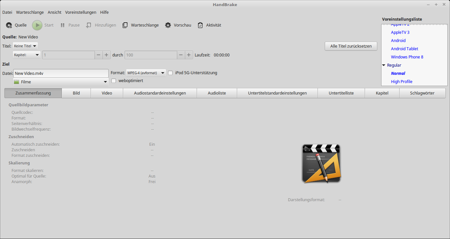Click the Seitenverhältnis label

click(28, 123)
